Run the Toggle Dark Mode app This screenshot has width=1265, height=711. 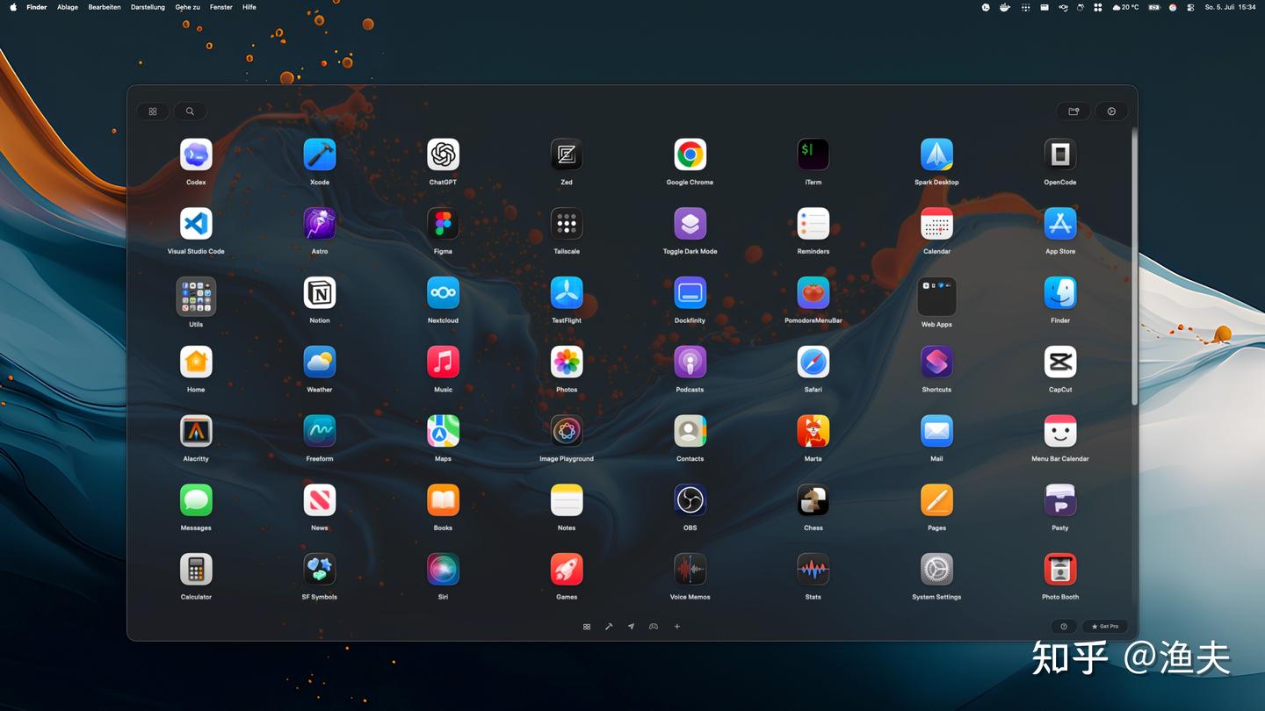pos(690,224)
